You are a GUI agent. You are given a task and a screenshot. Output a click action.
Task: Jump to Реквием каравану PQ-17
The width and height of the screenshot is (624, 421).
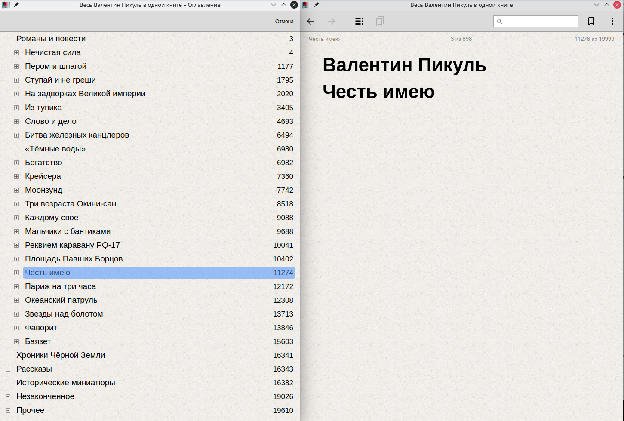(x=72, y=245)
